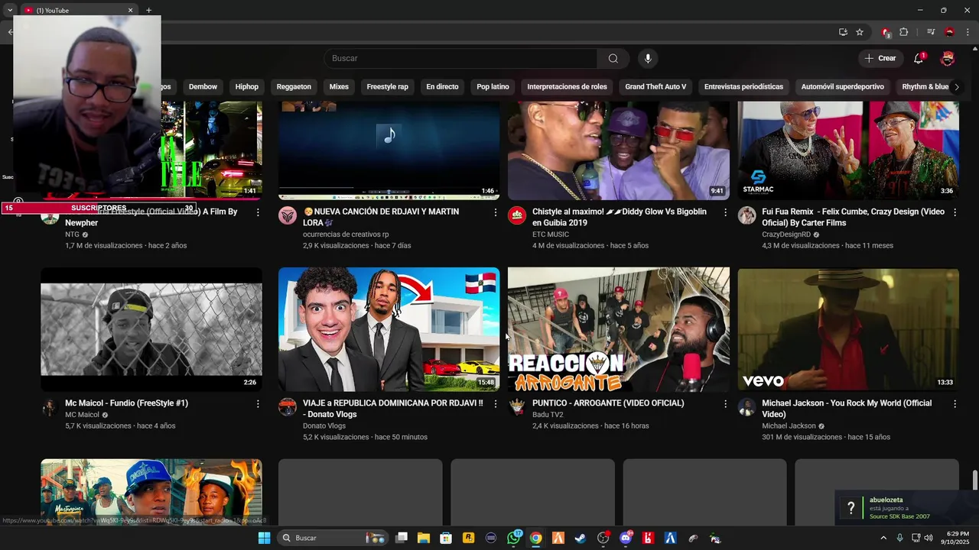Image resolution: width=979 pixels, height=550 pixels.
Task: Select the Interpretaciones de roles chip
Action: (x=567, y=86)
